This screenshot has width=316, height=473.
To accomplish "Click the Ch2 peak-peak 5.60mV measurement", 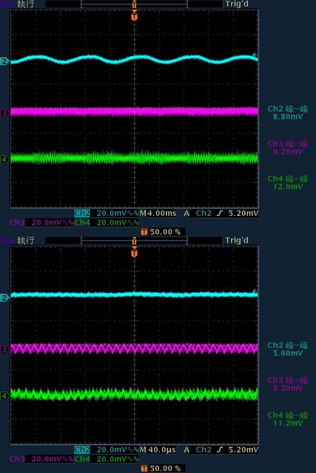I will [x=288, y=349].
